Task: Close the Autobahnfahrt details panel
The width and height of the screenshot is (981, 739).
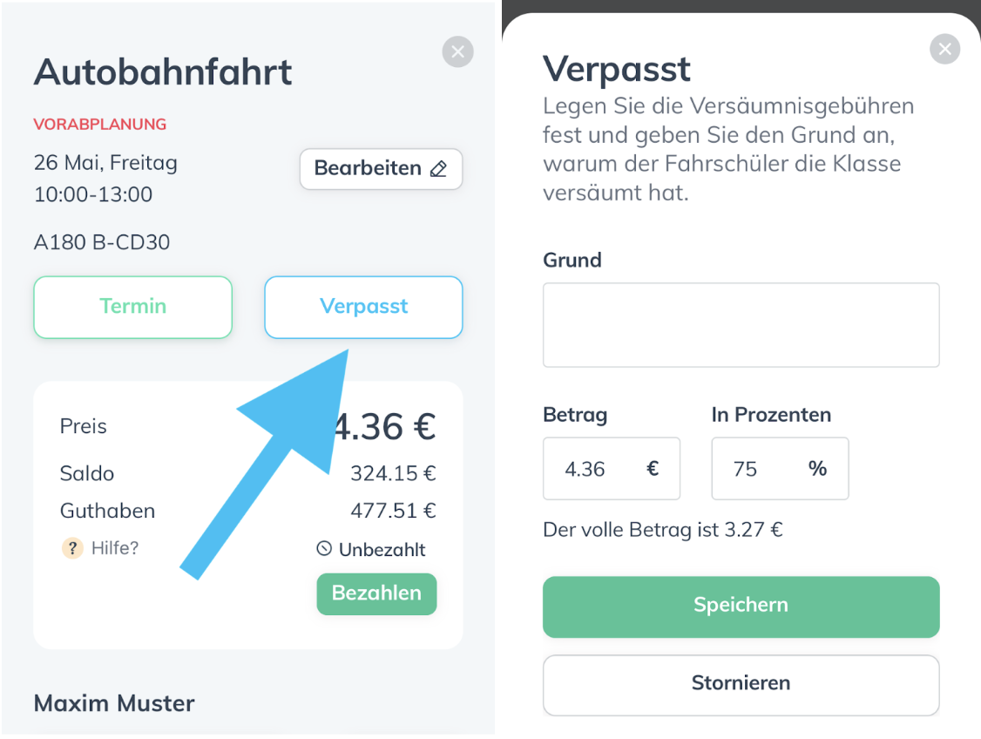Action: (x=457, y=51)
